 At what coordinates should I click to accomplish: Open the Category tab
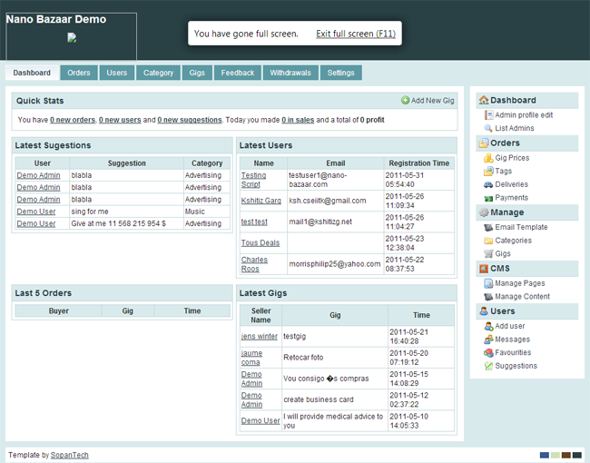click(159, 73)
